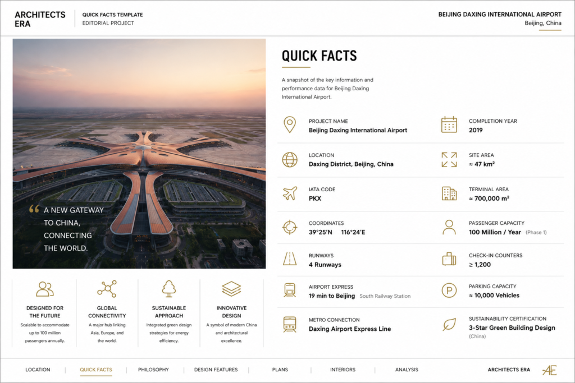Screen dimensions: 575x383
Task: Open the Design Features tab
Action: pyautogui.click(x=216, y=370)
